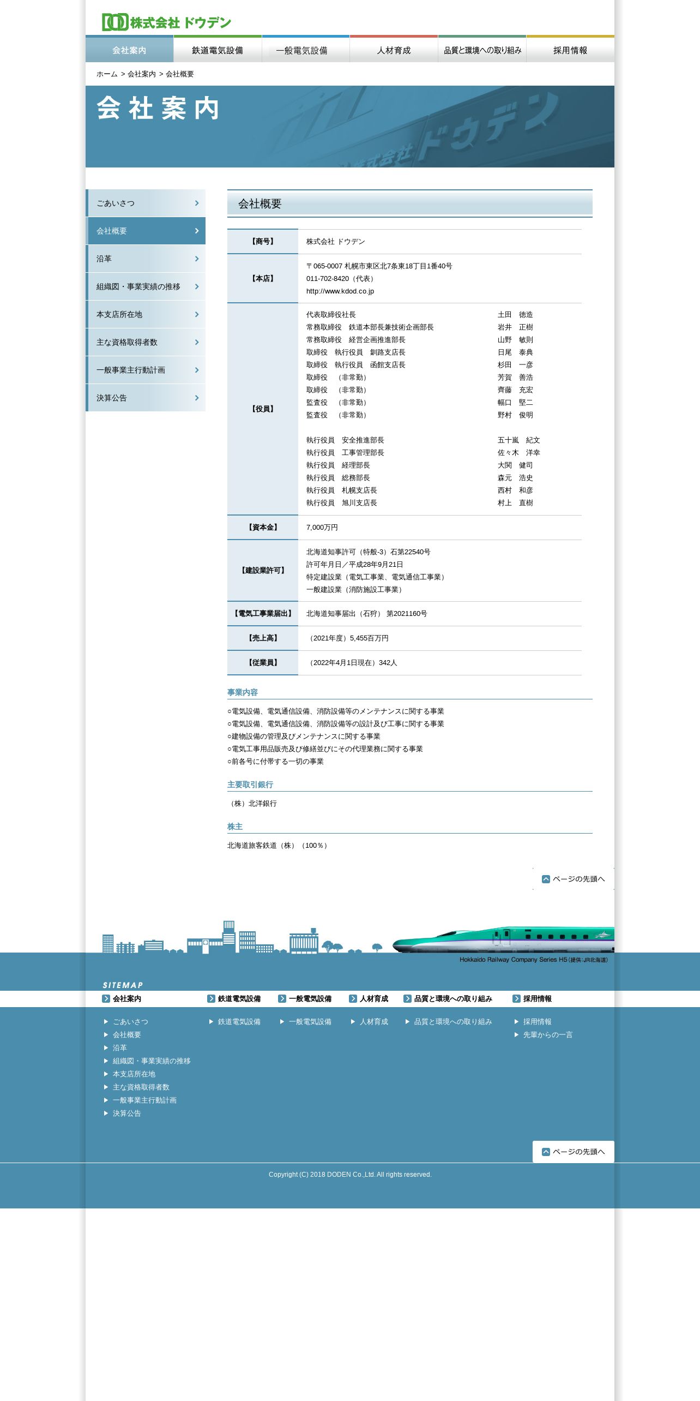Open footer sub-link 一般電気設備 with triangle

tap(310, 1021)
